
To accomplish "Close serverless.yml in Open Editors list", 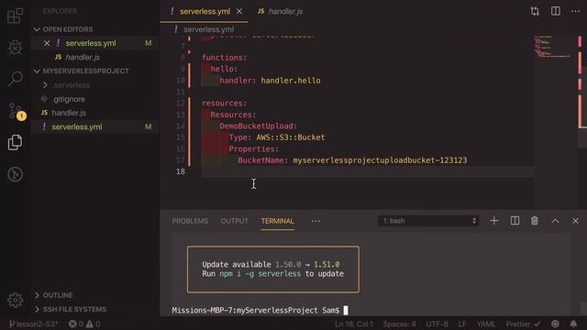I will (47, 43).
